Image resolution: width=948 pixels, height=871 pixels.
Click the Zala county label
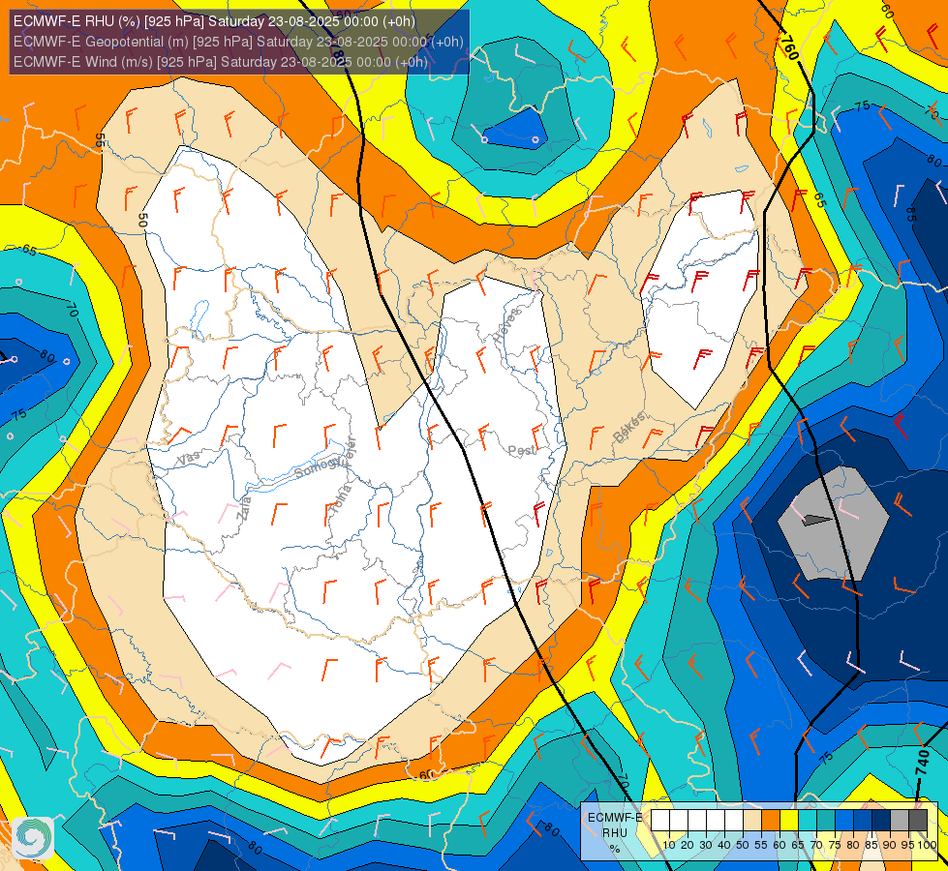[243, 508]
